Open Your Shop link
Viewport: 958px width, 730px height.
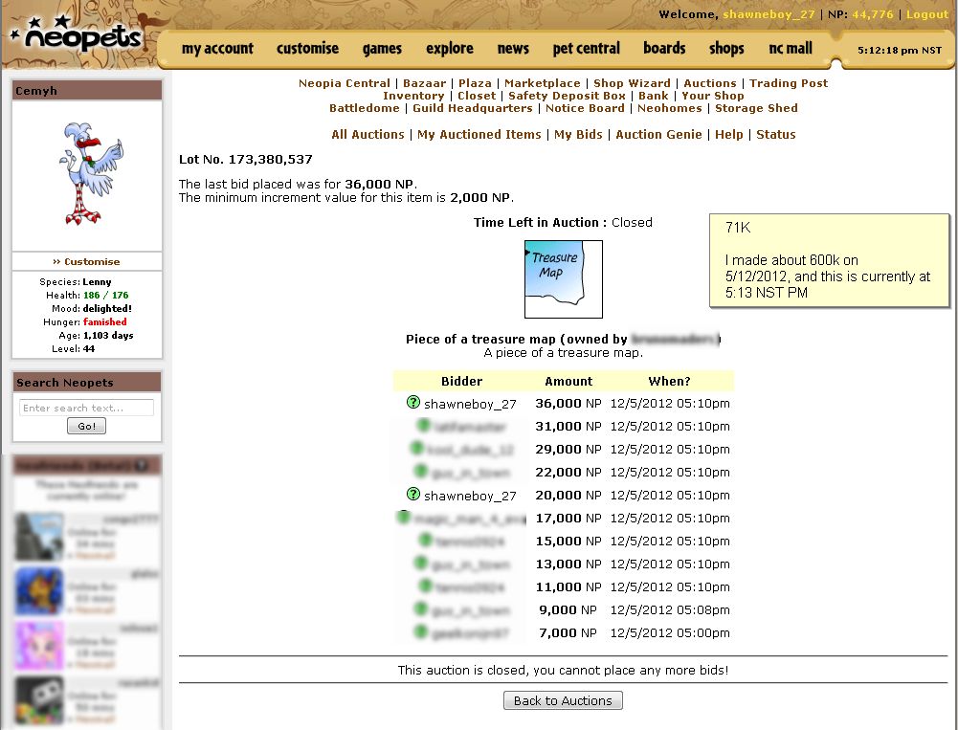[x=713, y=96]
